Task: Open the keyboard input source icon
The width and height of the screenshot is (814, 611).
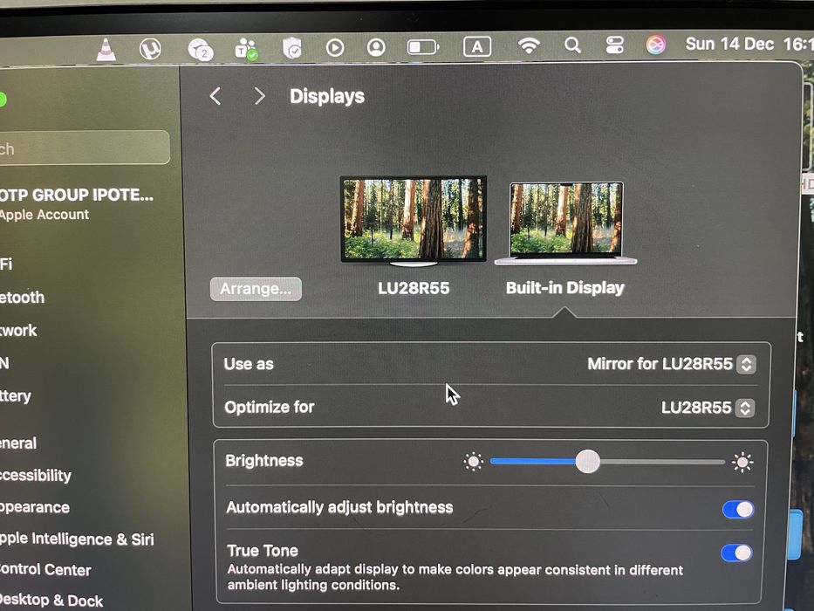Action: click(476, 47)
